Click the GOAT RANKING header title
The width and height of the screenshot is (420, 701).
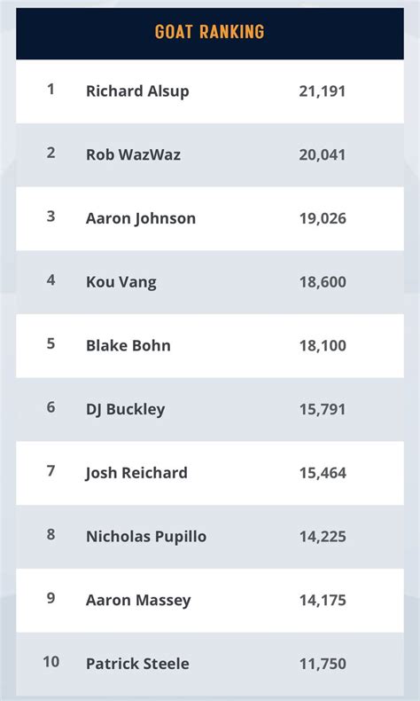point(210,32)
